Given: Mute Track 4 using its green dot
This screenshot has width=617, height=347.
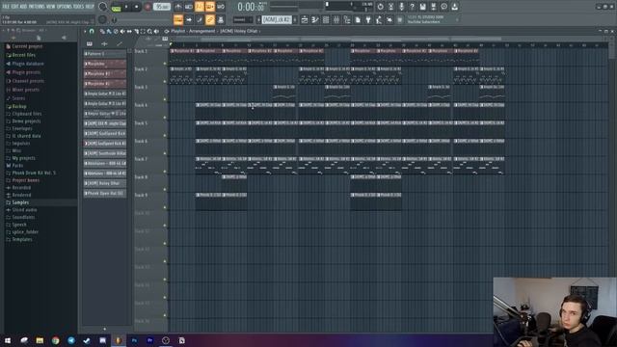Looking at the screenshot, I should pyautogui.click(x=165, y=118).
